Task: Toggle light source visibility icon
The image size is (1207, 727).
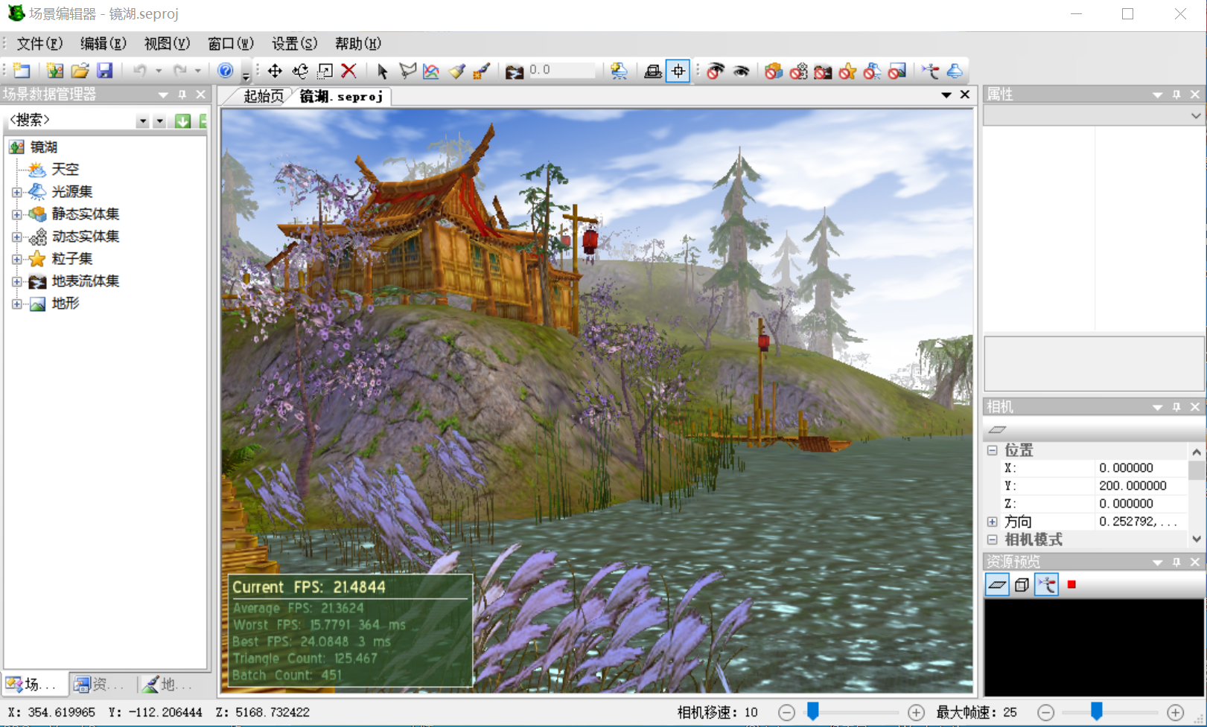Action: 873,71
